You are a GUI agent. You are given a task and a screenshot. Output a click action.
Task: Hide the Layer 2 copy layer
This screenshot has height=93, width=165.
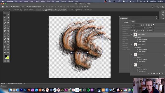[132, 55]
